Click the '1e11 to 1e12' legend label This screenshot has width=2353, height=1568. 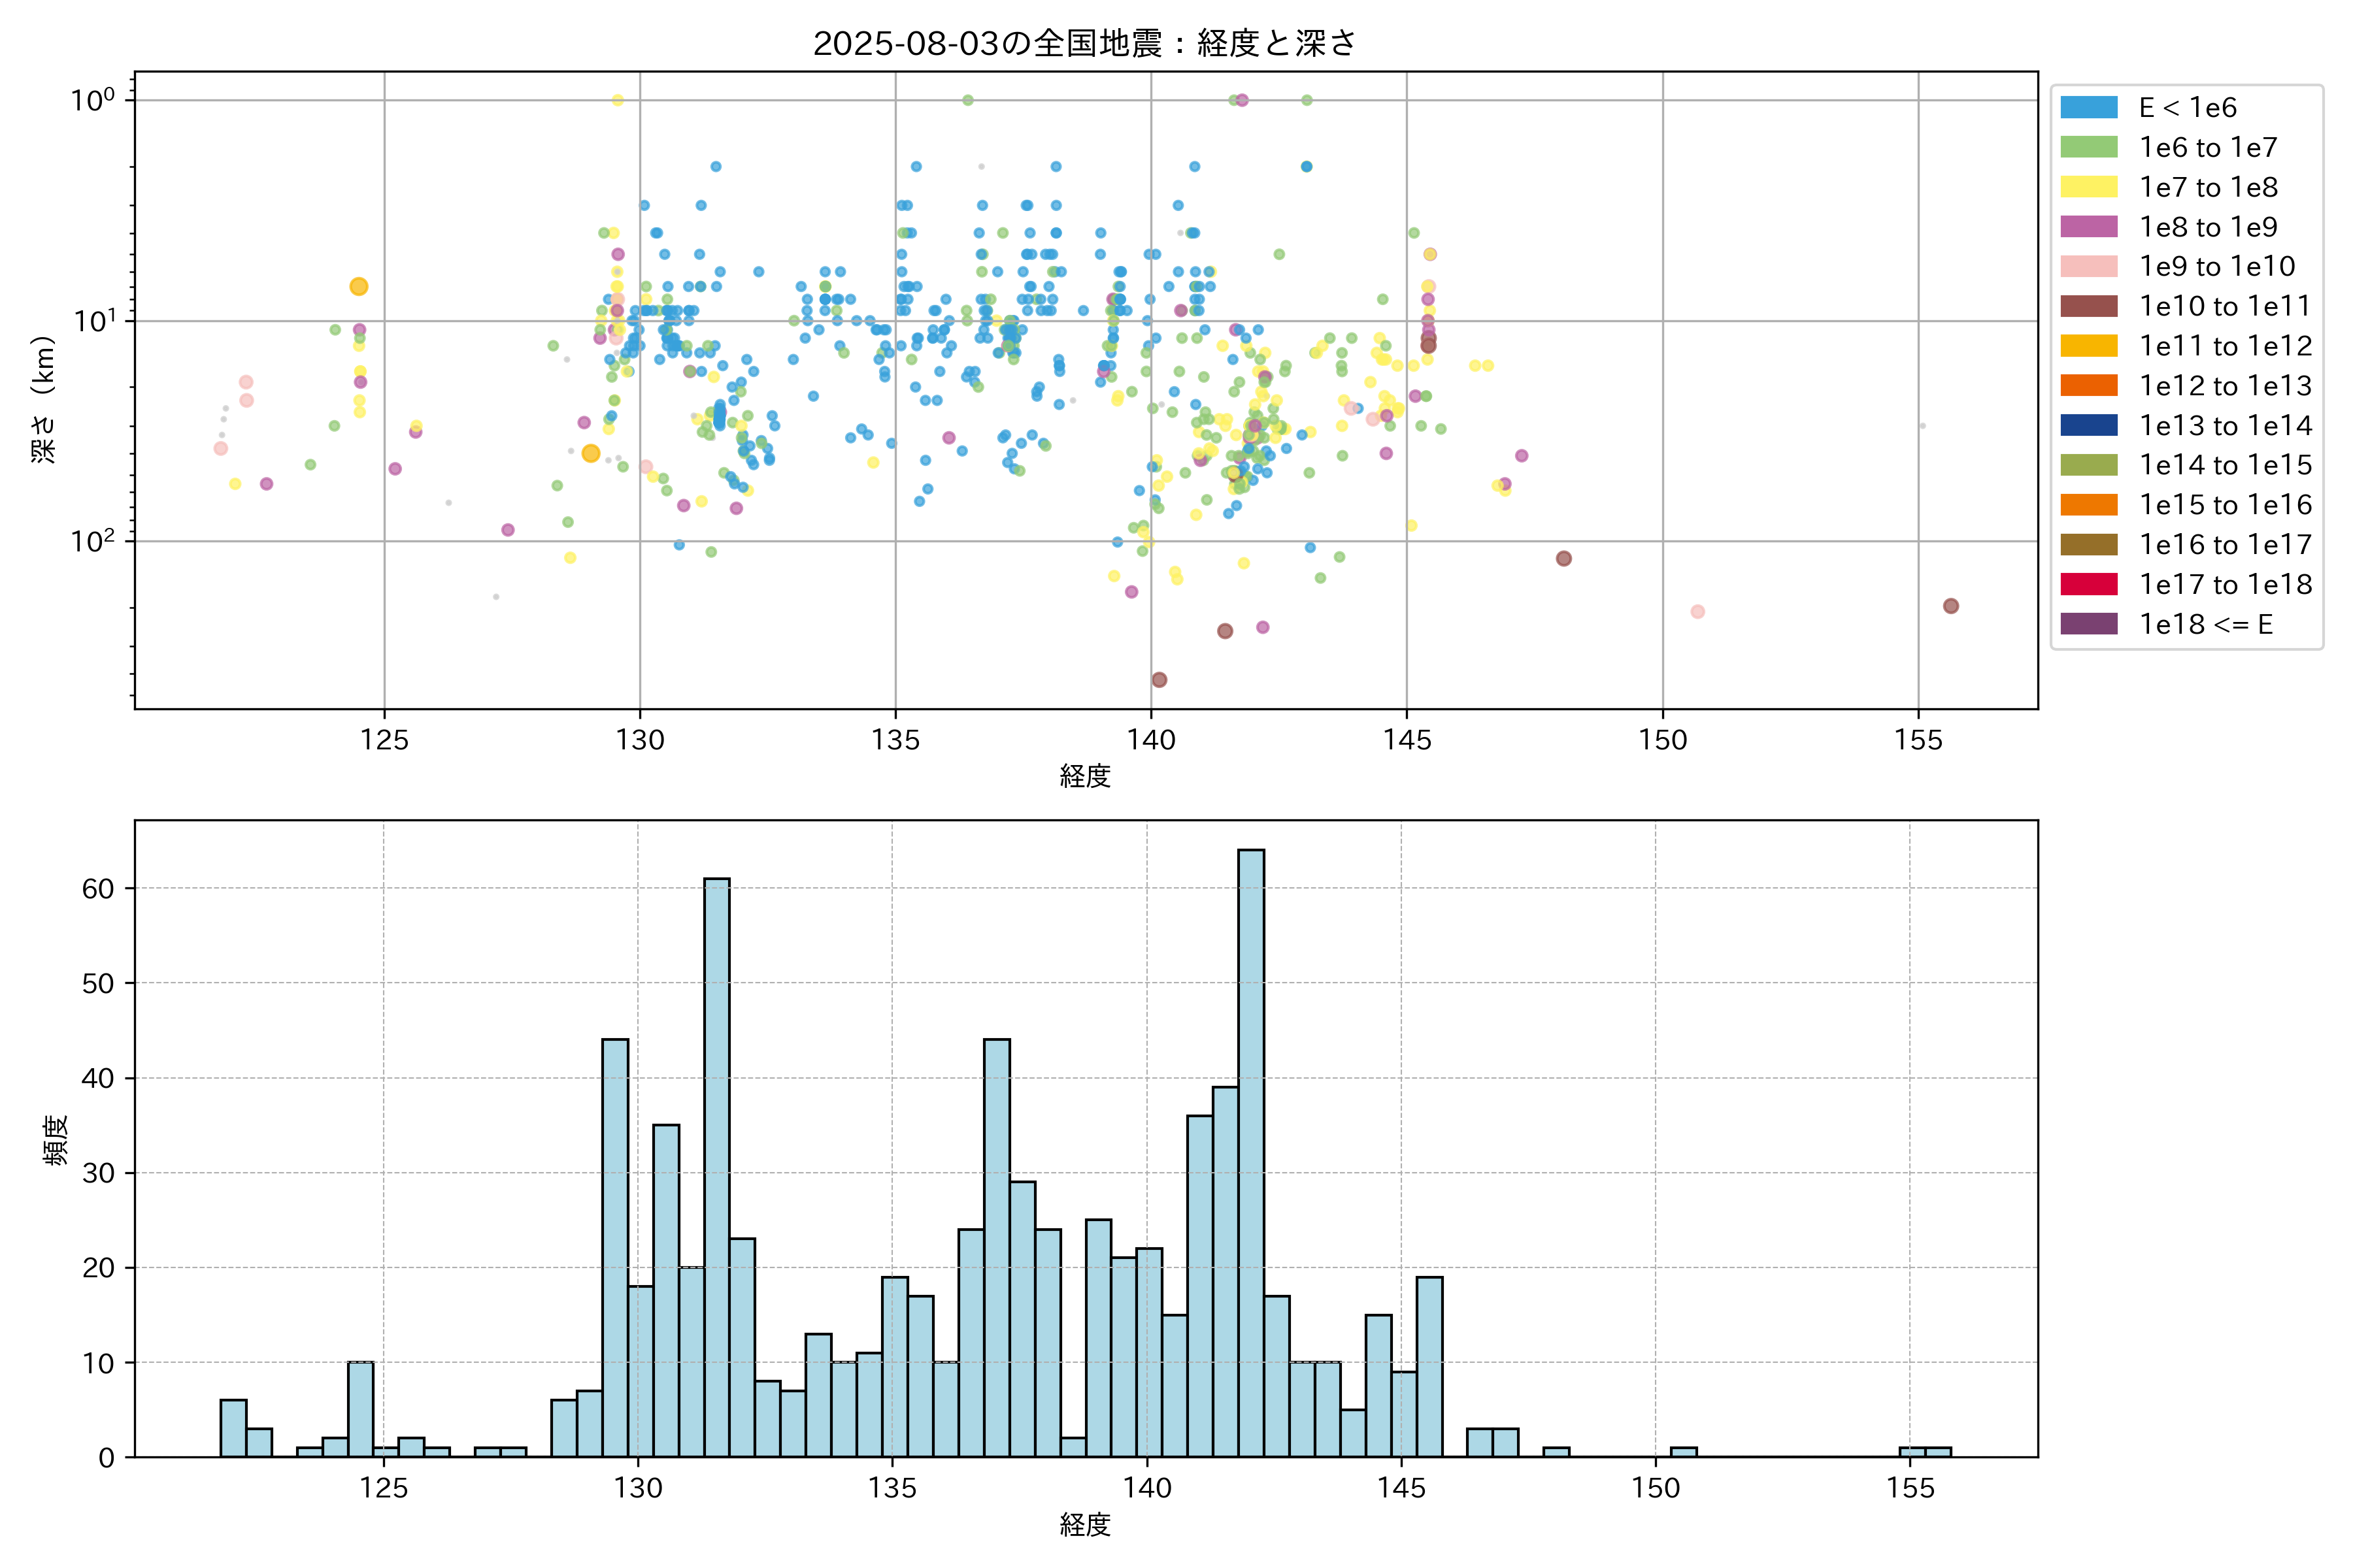(2225, 346)
